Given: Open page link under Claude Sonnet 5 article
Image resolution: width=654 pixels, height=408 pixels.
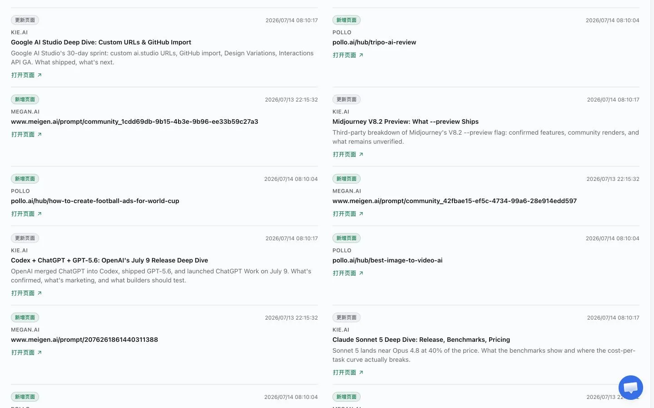Looking at the screenshot, I should (348, 373).
